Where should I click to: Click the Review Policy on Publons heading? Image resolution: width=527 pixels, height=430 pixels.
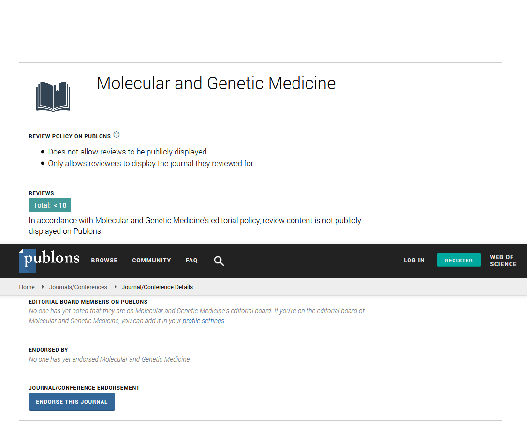coord(70,136)
